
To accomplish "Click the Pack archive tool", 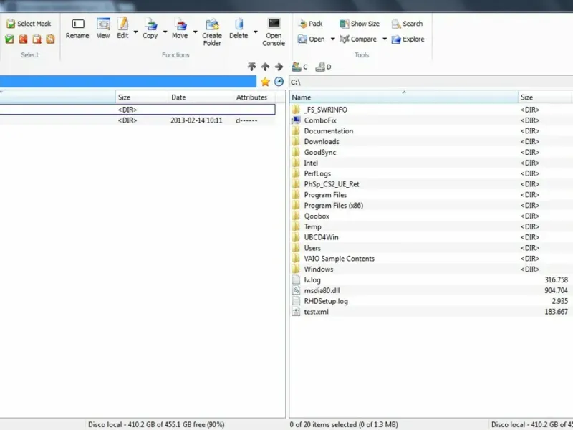I will 310,24.
